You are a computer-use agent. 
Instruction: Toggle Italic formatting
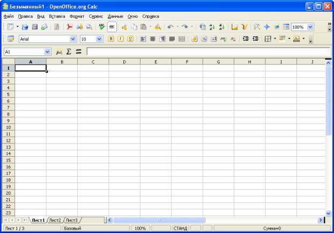coord(121,39)
